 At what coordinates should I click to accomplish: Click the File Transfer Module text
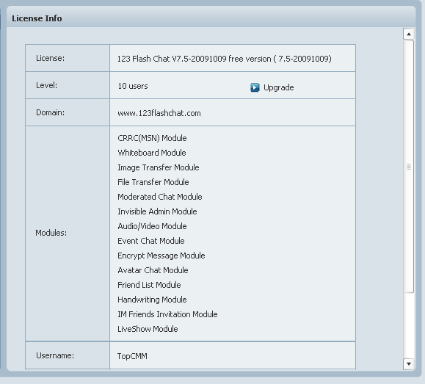[153, 182]
